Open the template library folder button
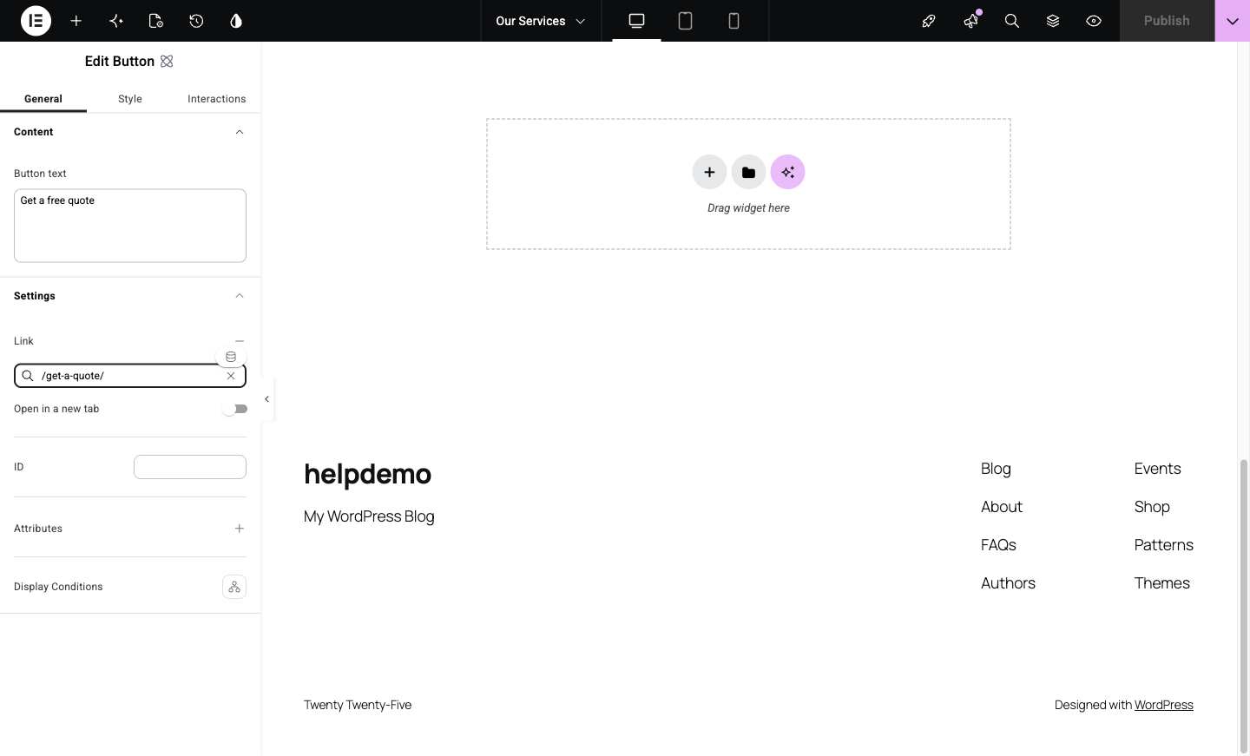 pos(748,172)
